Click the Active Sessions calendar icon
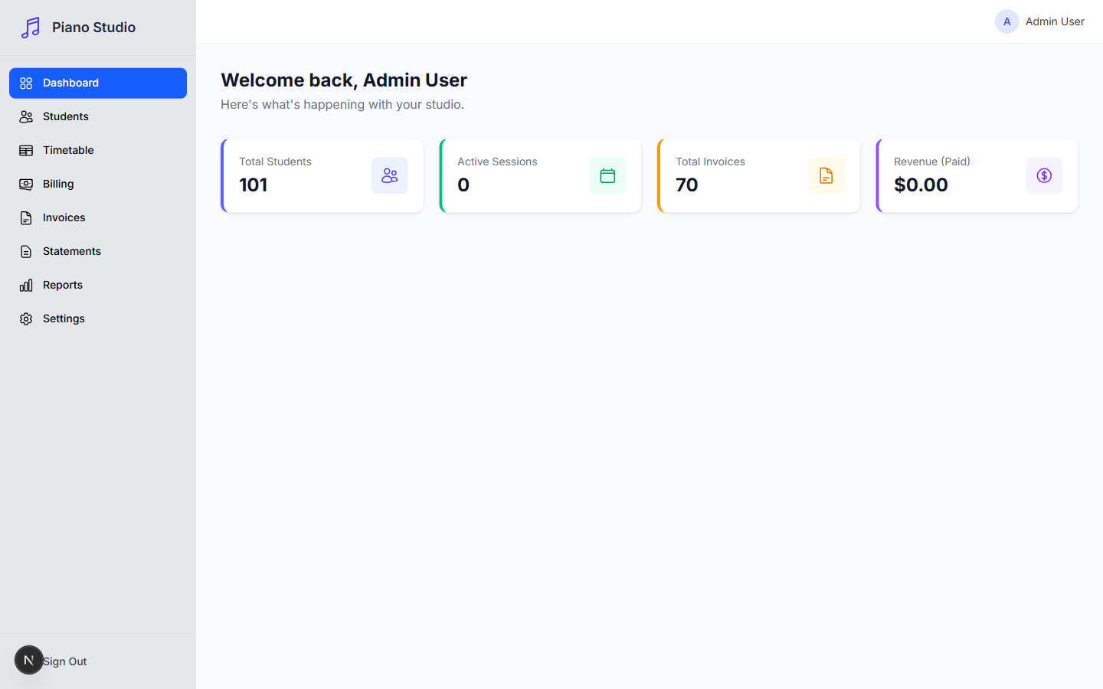This screenshot has width=1103, height=689. click(x=607, y=175)
